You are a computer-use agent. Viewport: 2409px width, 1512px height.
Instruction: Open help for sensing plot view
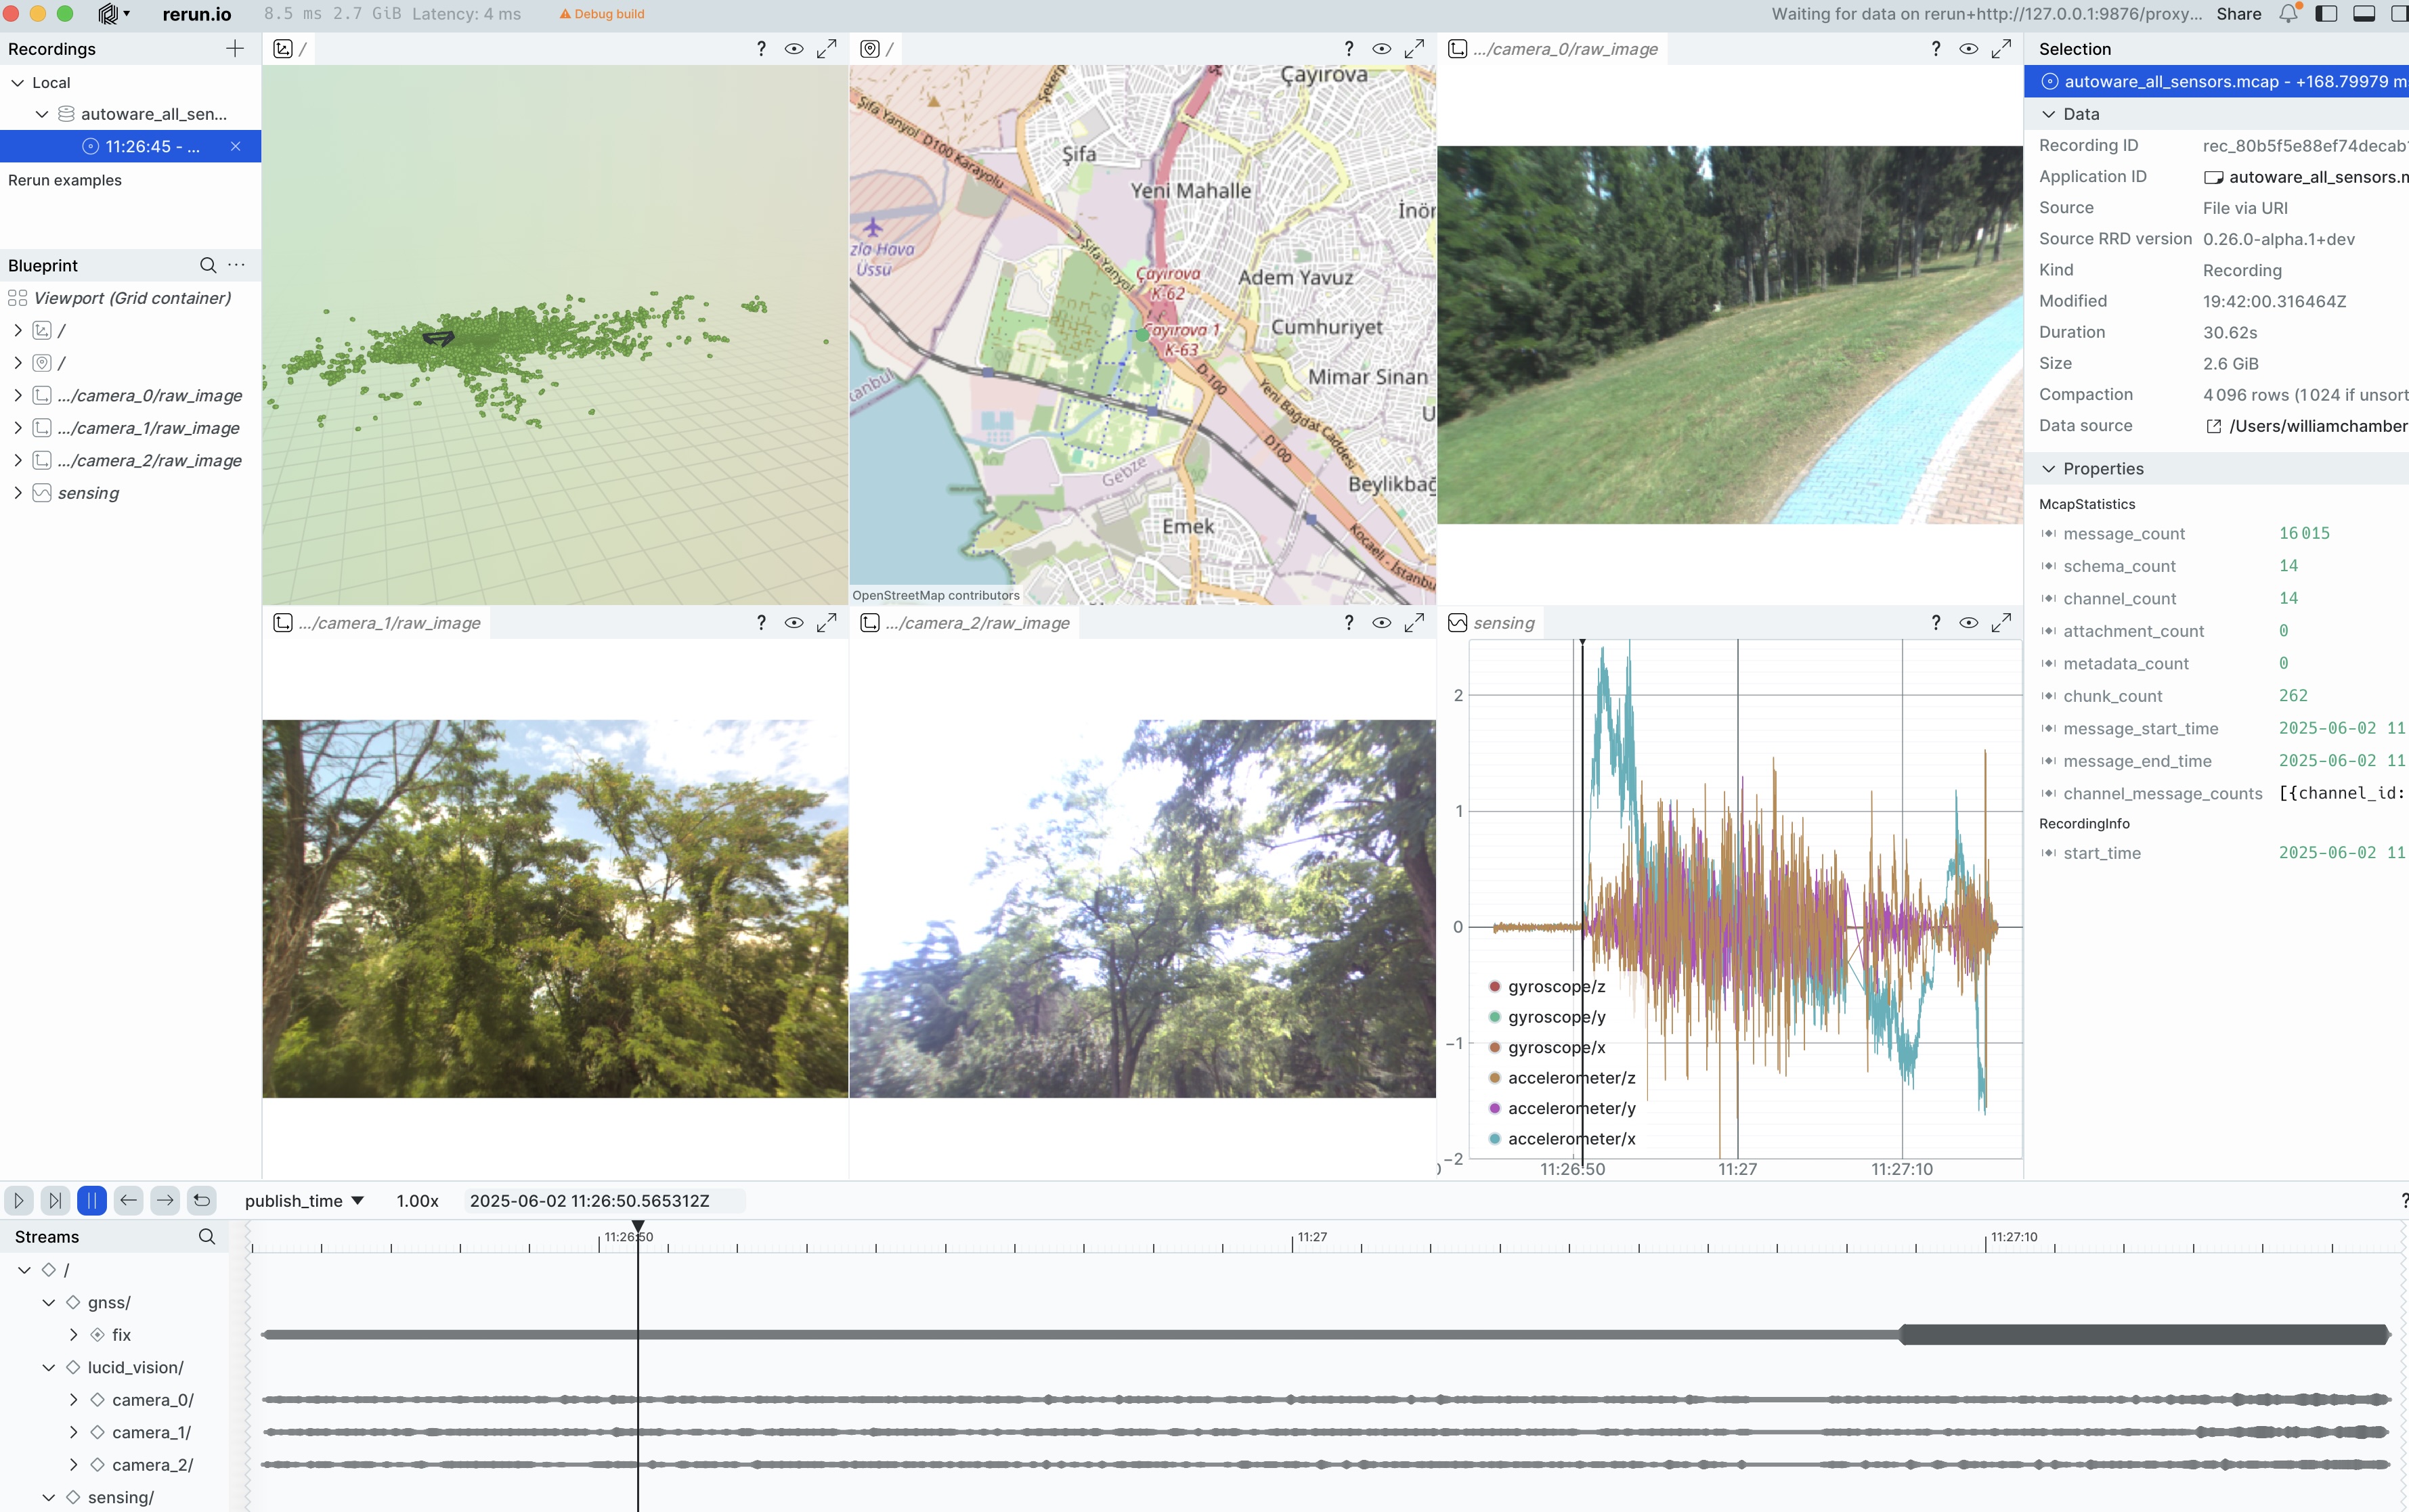1935,623
